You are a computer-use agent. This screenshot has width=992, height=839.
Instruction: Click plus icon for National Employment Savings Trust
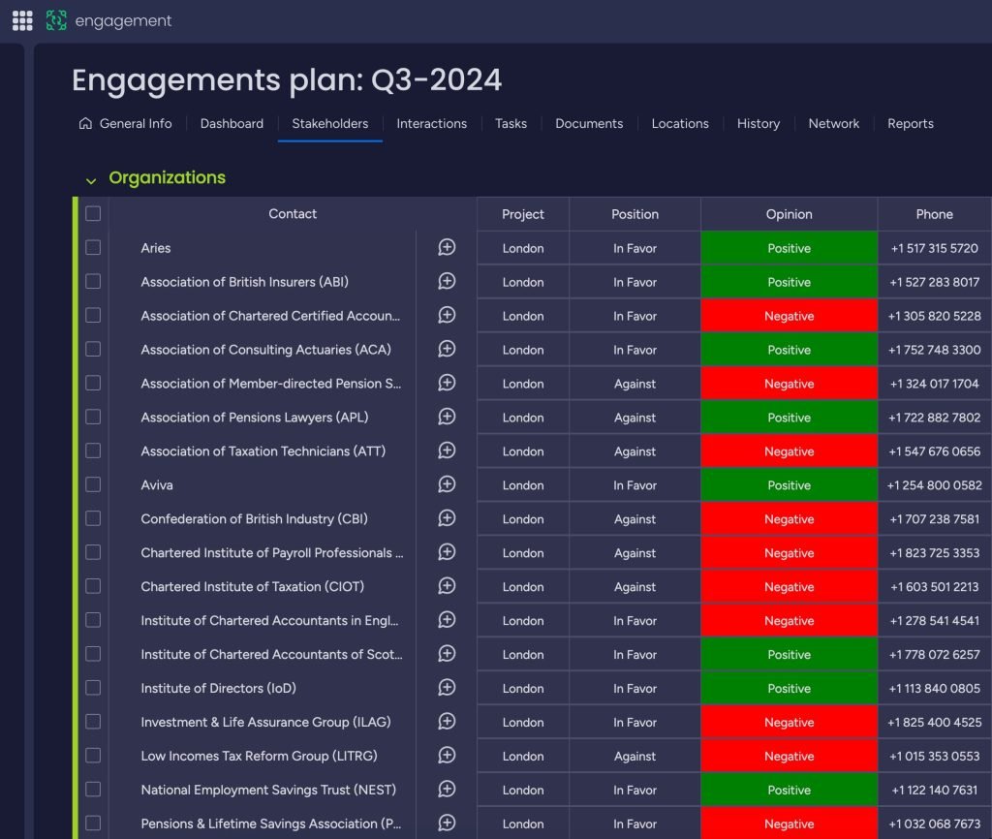tap(447, 789)
